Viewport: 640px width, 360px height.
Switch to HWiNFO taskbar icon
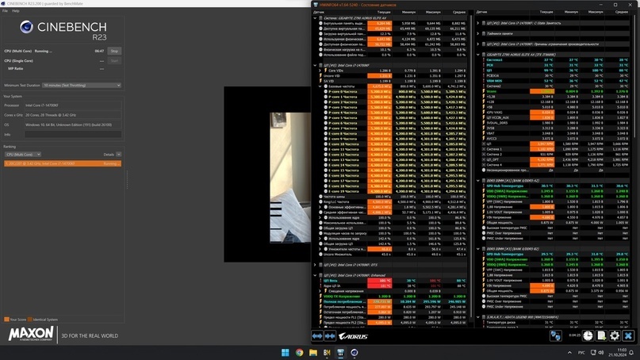click(340, 352)
